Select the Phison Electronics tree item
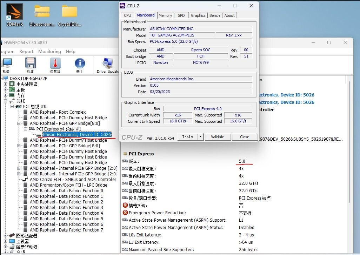 (77, 134)
